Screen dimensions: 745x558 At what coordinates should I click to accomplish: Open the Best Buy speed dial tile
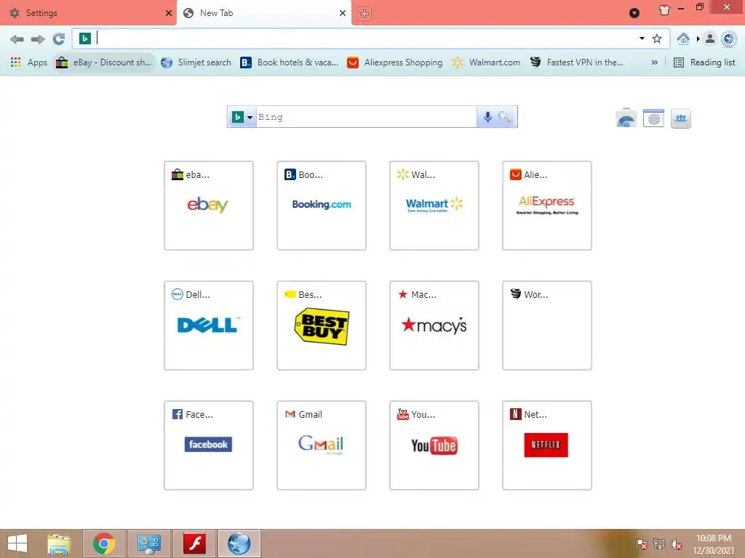(322, 325)
